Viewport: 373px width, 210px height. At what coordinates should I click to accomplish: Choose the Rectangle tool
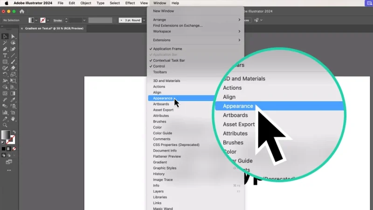(5, 62)
